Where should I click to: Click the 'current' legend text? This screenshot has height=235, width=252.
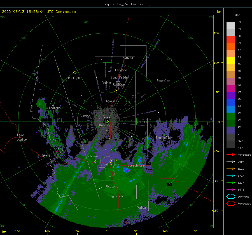243,196
